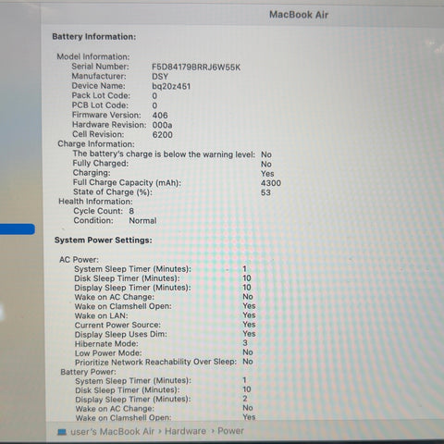Click the battery serial number value
This screenshot has height=444, width=444.
coord(196,68)
